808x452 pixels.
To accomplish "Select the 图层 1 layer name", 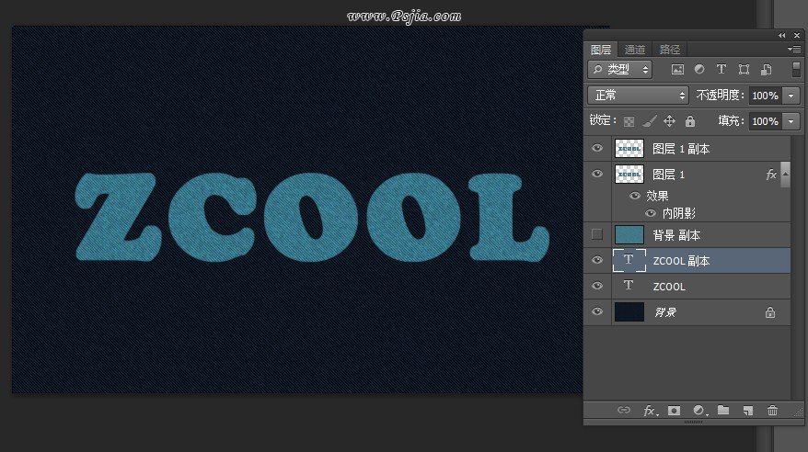I will click(x=669, y=175).
